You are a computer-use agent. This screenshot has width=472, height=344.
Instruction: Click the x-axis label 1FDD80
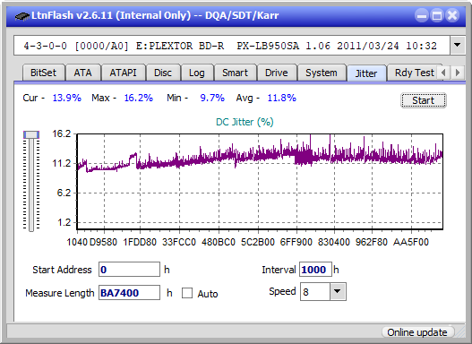[x=140, y=242]
